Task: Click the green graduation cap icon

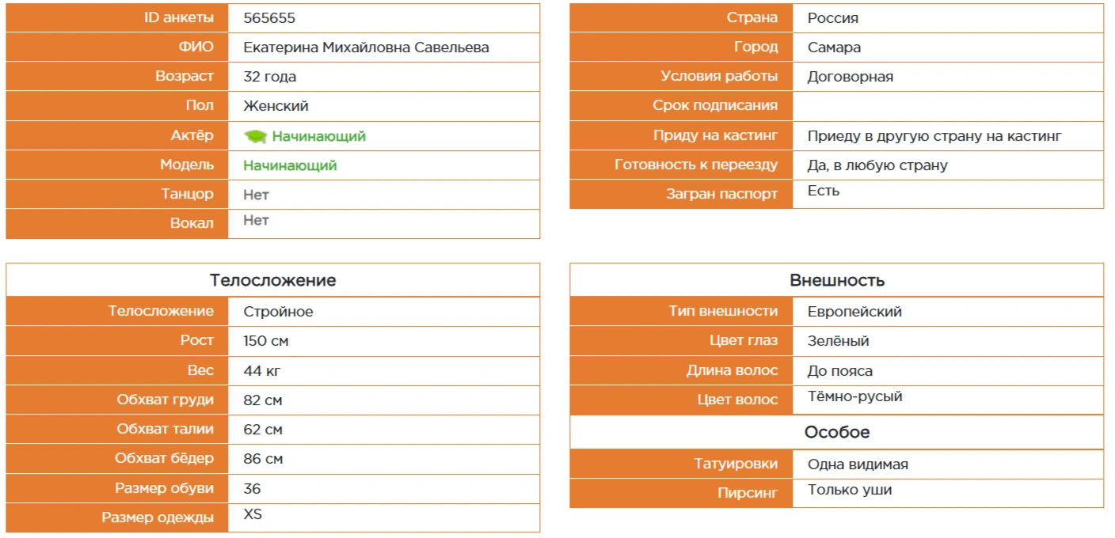Action: (255, 136)
